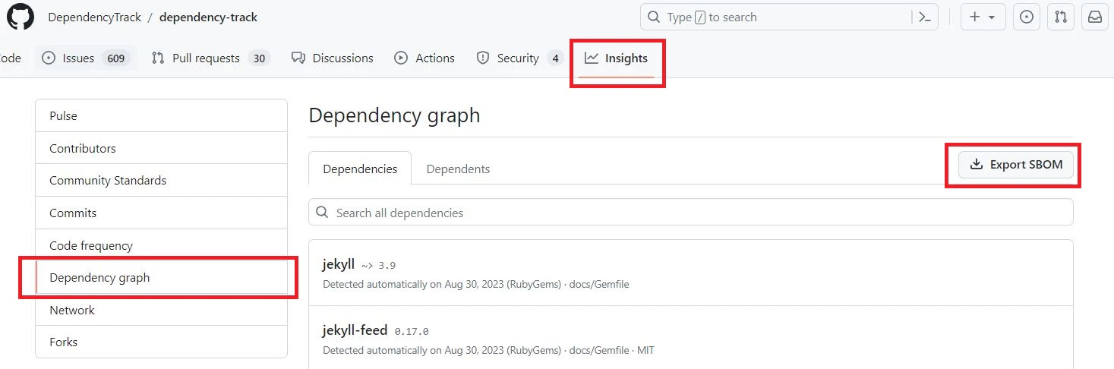Select Commits in the sidebar
This screenshot has height=369, width=1114.
pos(161,213)
